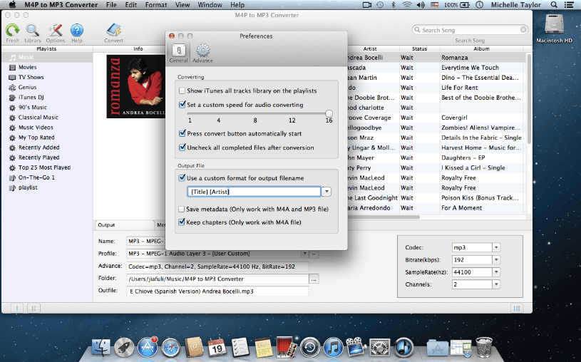Select the Genius playlist
581x362 pixels.
(46, 87)
